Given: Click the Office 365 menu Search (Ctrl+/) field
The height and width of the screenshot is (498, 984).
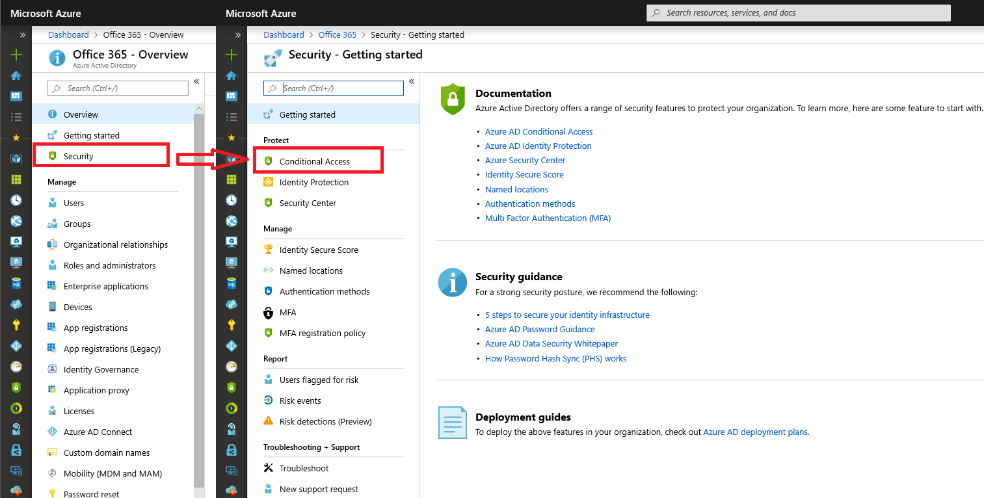Looking at the screenshot, I should 118,88.
